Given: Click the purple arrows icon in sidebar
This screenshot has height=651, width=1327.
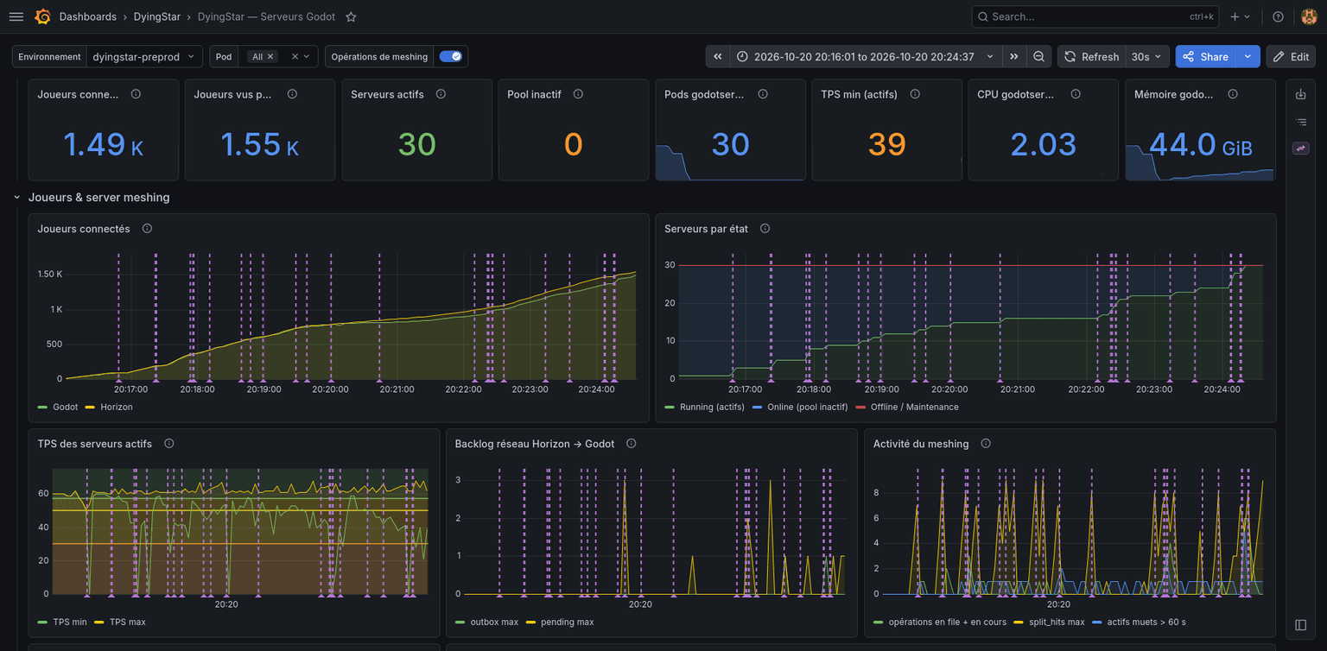Looking at the screenshot, I should click(1301, 149).
